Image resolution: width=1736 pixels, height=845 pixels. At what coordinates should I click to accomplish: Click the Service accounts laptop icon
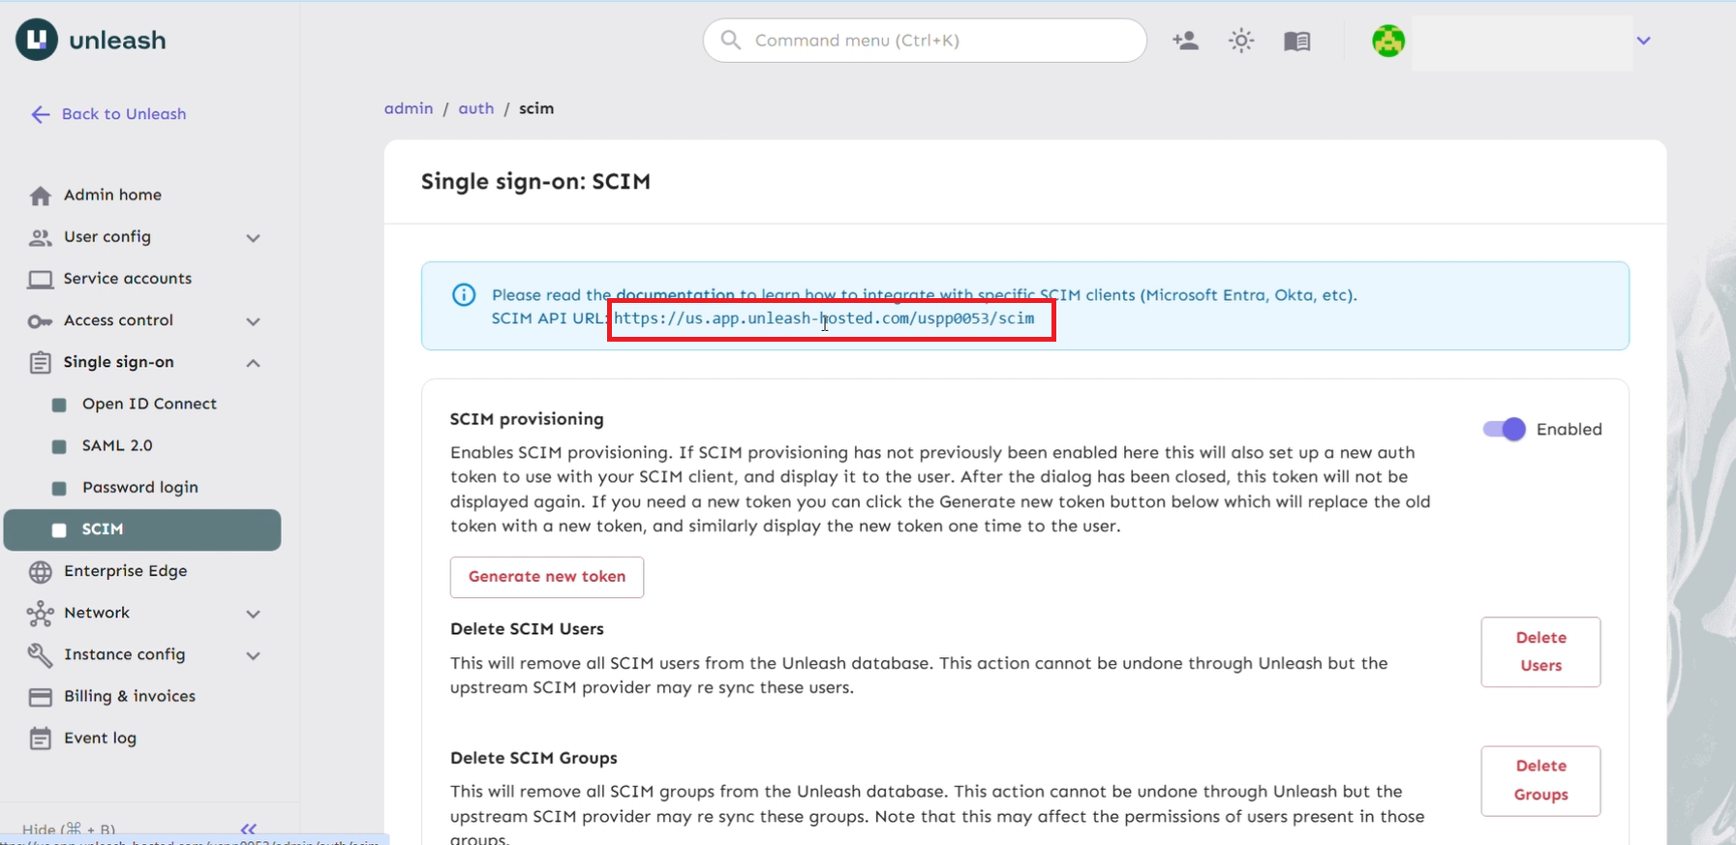click(40, 279)
